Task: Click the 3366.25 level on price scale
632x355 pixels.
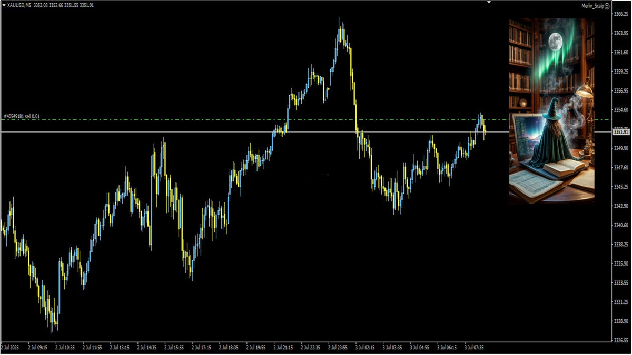Action: pyautogui.click(x=621, y=14)
